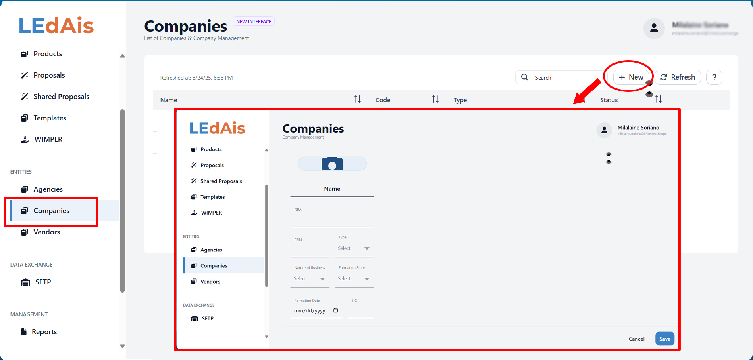Click the search magnifier icon
Screen dimensions: 753x360
tap(525, 77)
